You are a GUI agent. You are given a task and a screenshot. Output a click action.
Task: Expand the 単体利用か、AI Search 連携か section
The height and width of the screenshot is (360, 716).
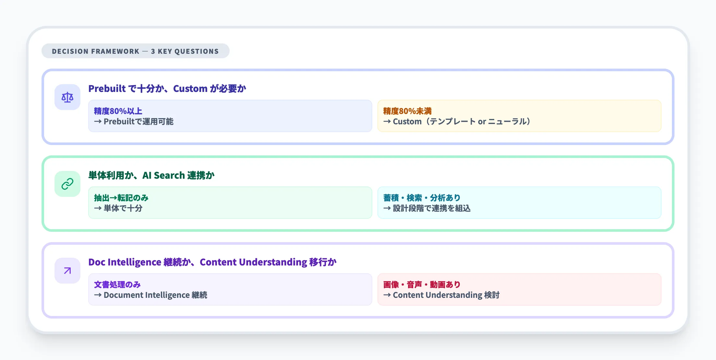tap(152, 175)
